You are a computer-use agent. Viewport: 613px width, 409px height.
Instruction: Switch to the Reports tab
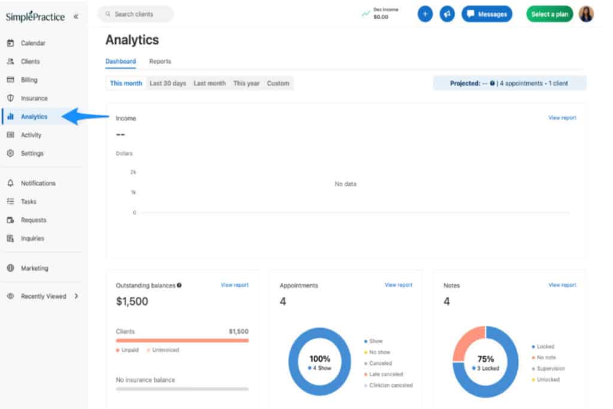pyautogui.click(x=160, y=61)
